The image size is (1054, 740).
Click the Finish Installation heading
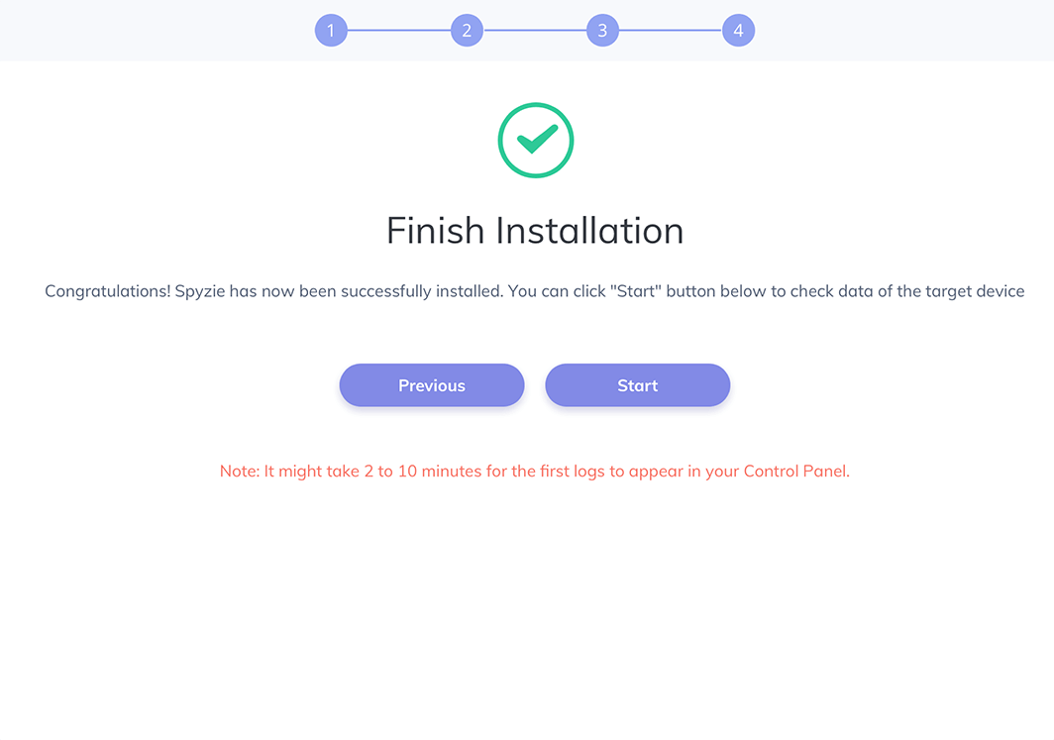point(535,231)
